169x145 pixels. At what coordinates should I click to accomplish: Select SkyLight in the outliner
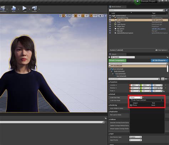120,31
